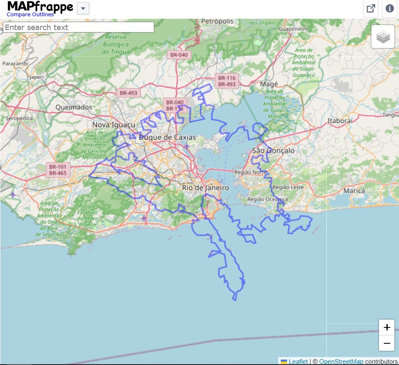Click the Paracambi map label
The image size is (399, 365).
pyautogui.click(x=15, y=63)
